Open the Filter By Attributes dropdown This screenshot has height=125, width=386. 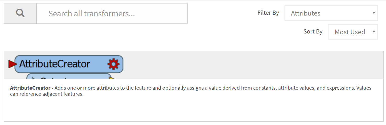click(331, 13)
